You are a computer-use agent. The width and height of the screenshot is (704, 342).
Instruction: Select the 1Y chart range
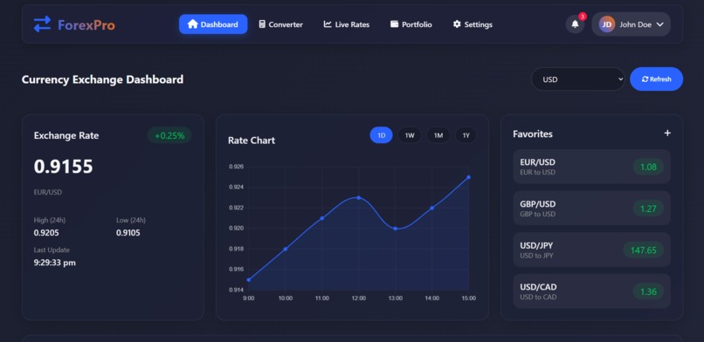coord(466,135)
